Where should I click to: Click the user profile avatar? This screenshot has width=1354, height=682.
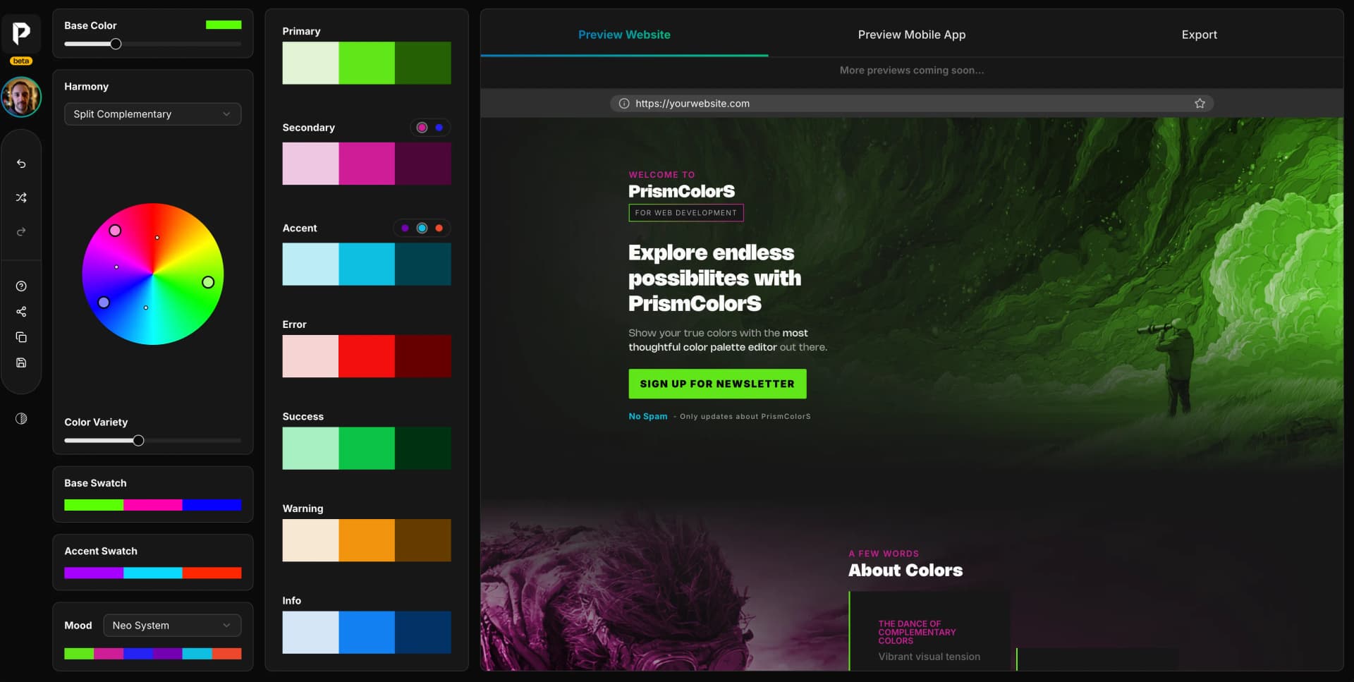pos(21,97)
